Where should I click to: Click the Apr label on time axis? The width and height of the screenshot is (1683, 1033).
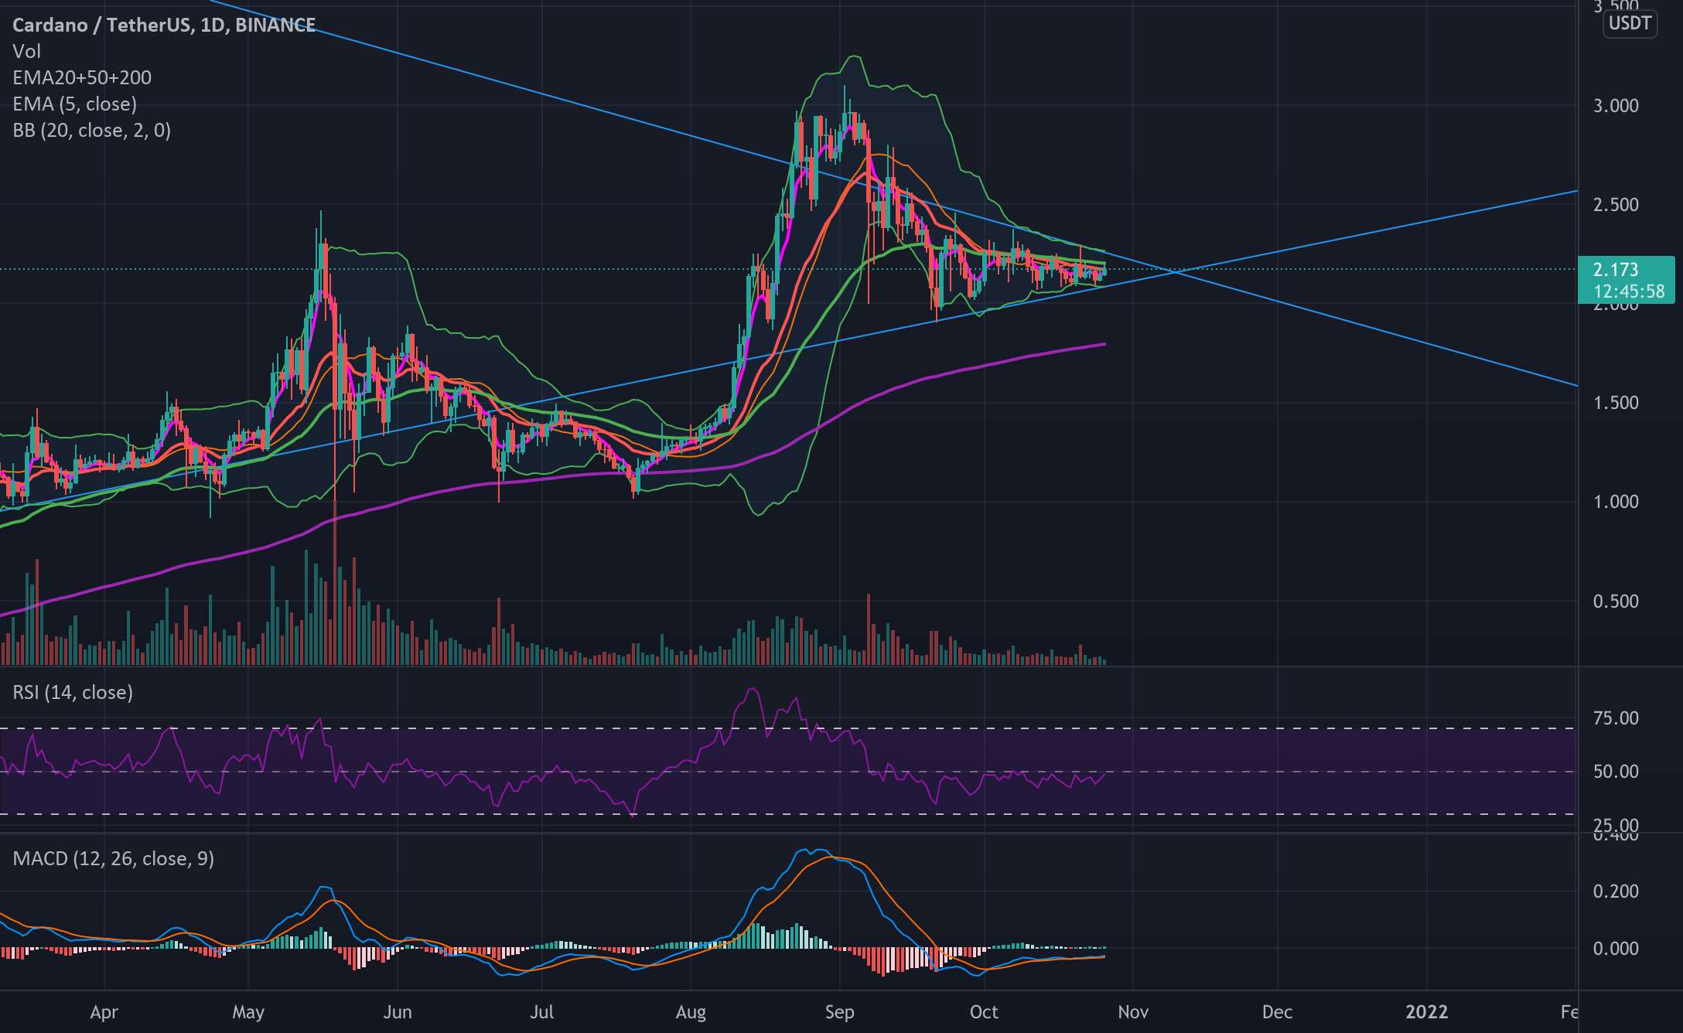point(104,1012)
